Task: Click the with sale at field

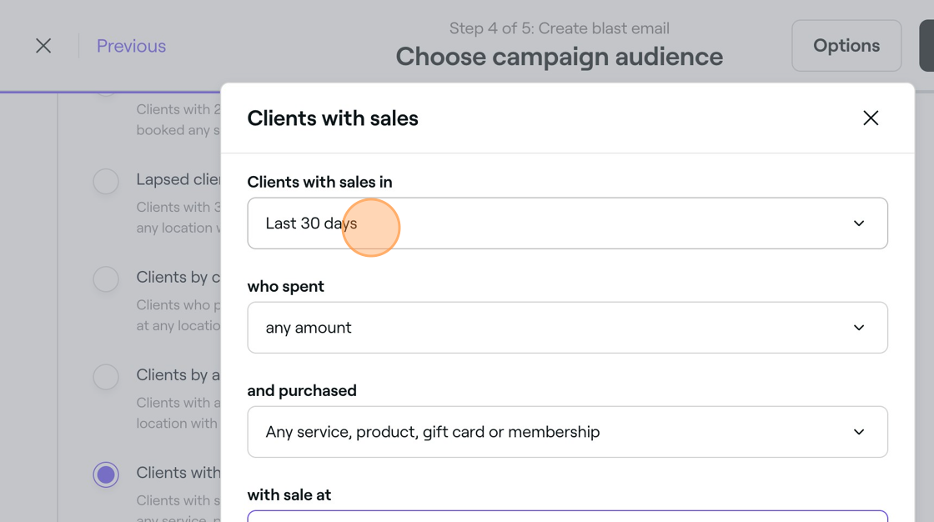Action: tap(566, 516)
